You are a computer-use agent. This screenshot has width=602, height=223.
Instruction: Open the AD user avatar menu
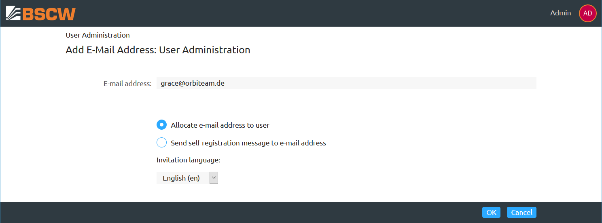(587, 13)
